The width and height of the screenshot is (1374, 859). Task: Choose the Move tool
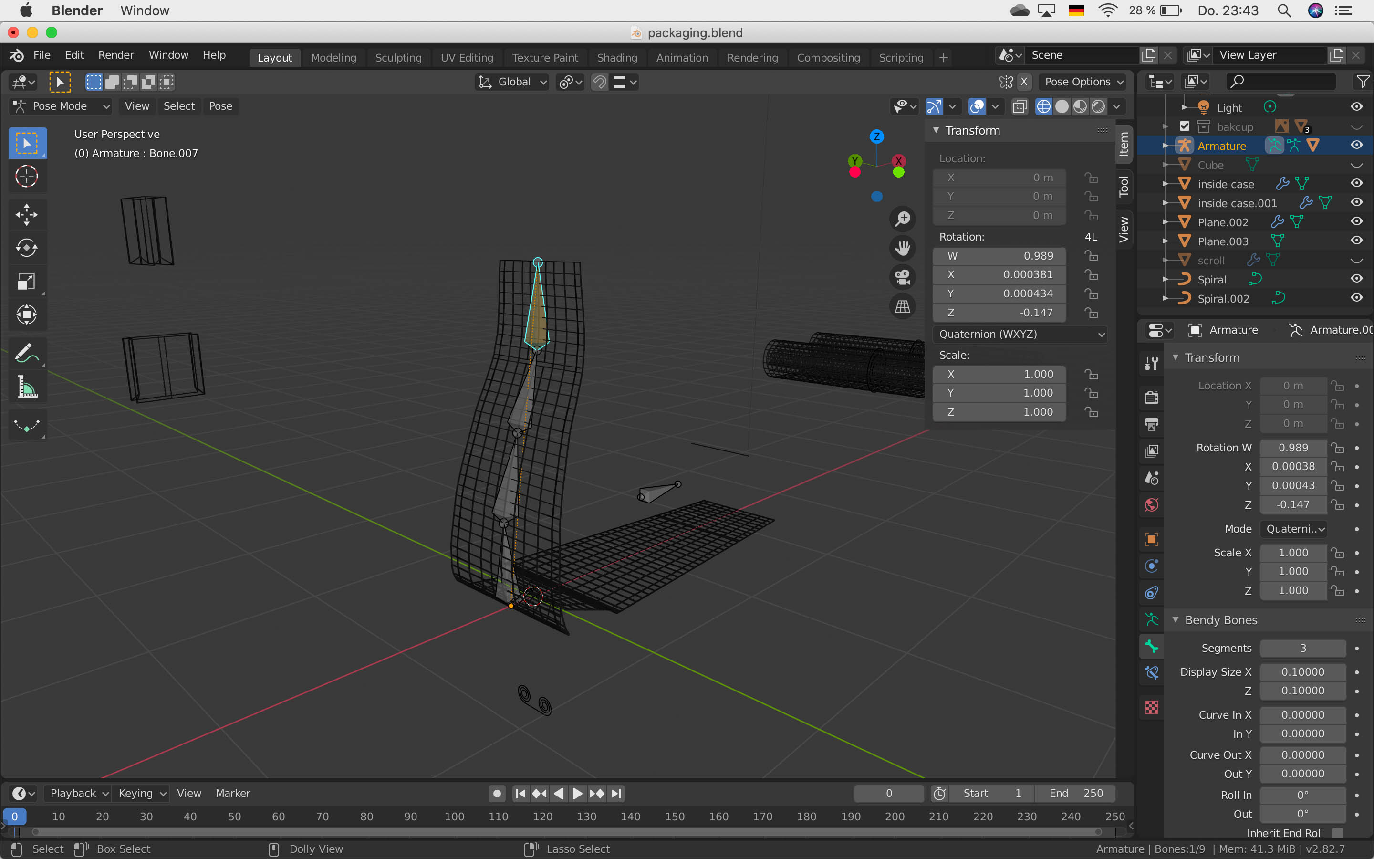tap(27, 215)
